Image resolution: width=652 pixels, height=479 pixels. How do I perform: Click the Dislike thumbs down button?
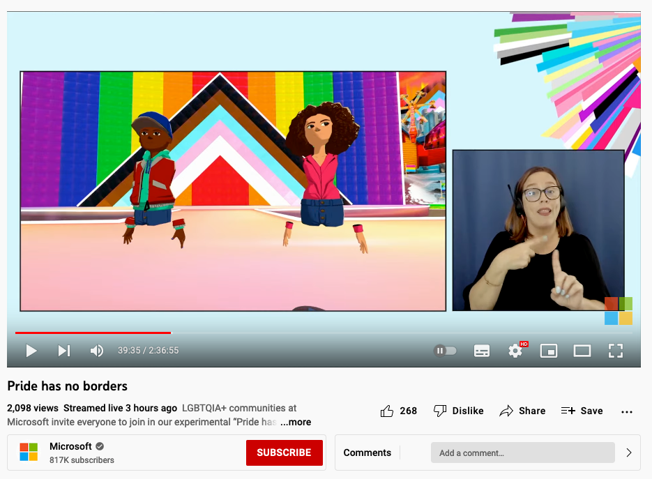(458, 411)
